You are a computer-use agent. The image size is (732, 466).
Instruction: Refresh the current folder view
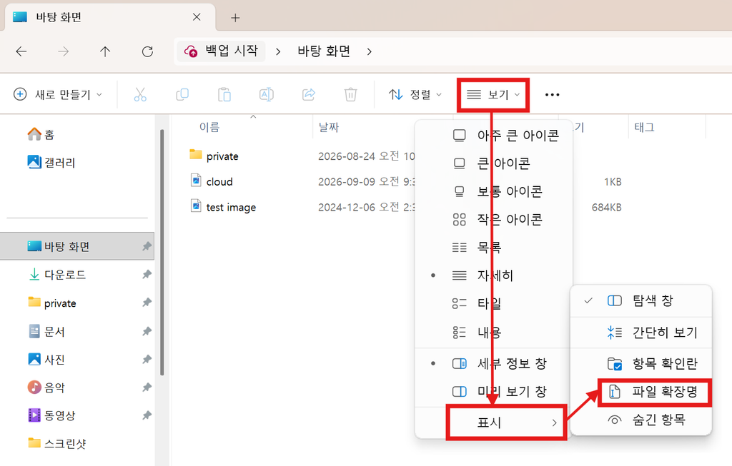(x=147, y=51)
